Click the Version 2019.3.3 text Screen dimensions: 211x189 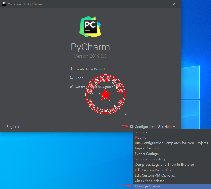tap(90, 56)
